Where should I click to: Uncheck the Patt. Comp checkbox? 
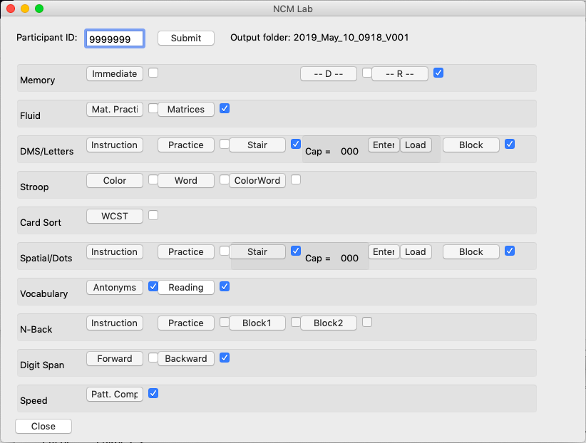153,393
